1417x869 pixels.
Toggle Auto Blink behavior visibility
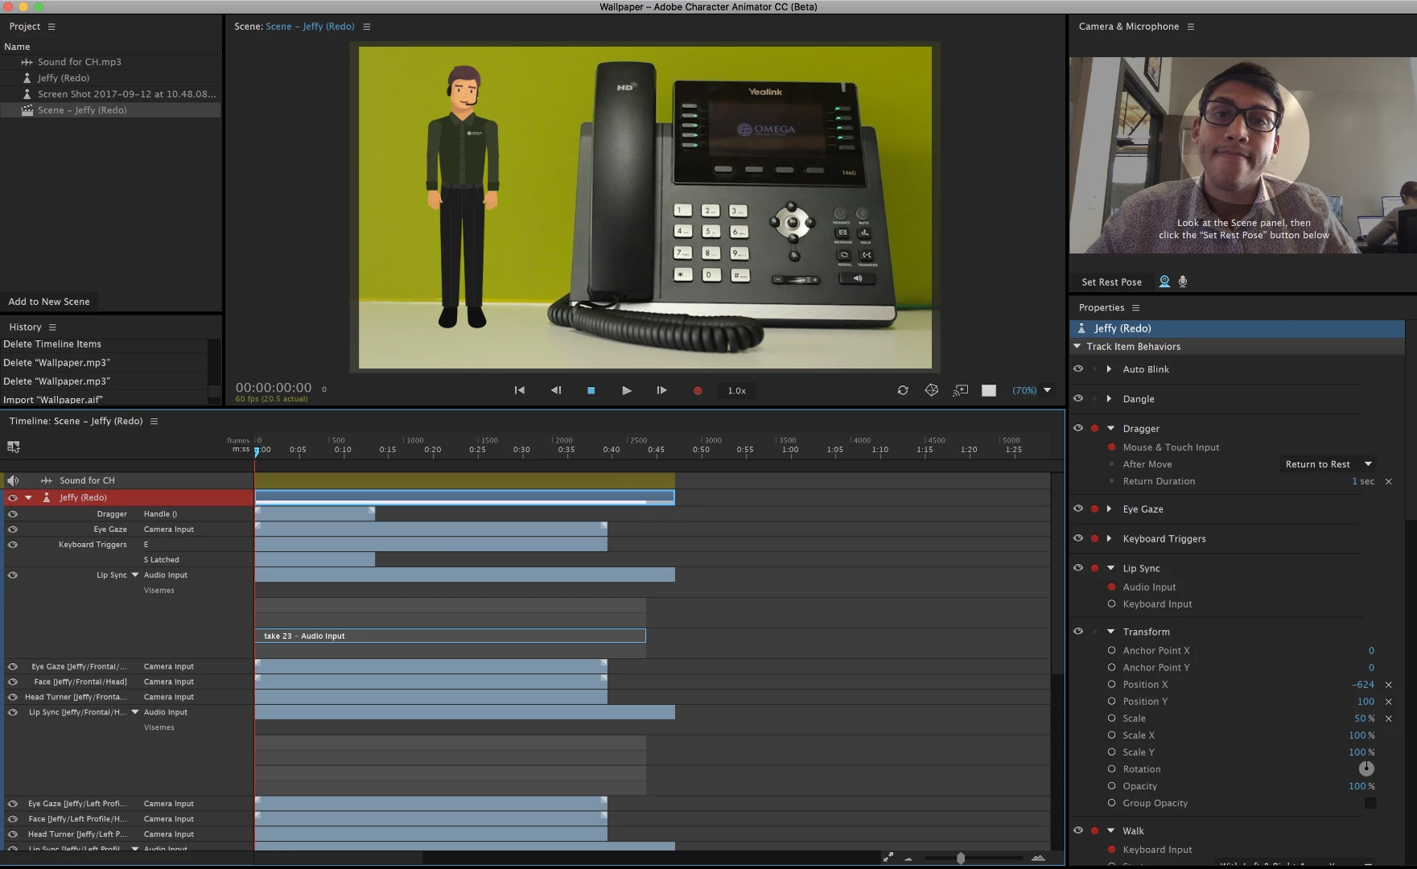[x=1078, y=369]
